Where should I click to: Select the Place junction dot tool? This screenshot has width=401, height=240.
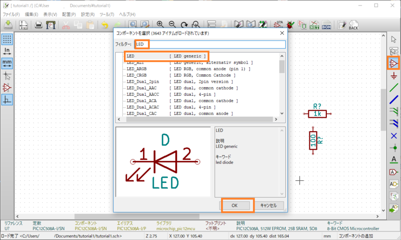point(394,148)
